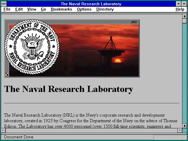Click the 'Document: Done' status text
The width and height of the screenshot is (188, 141).
pos(19,137)
